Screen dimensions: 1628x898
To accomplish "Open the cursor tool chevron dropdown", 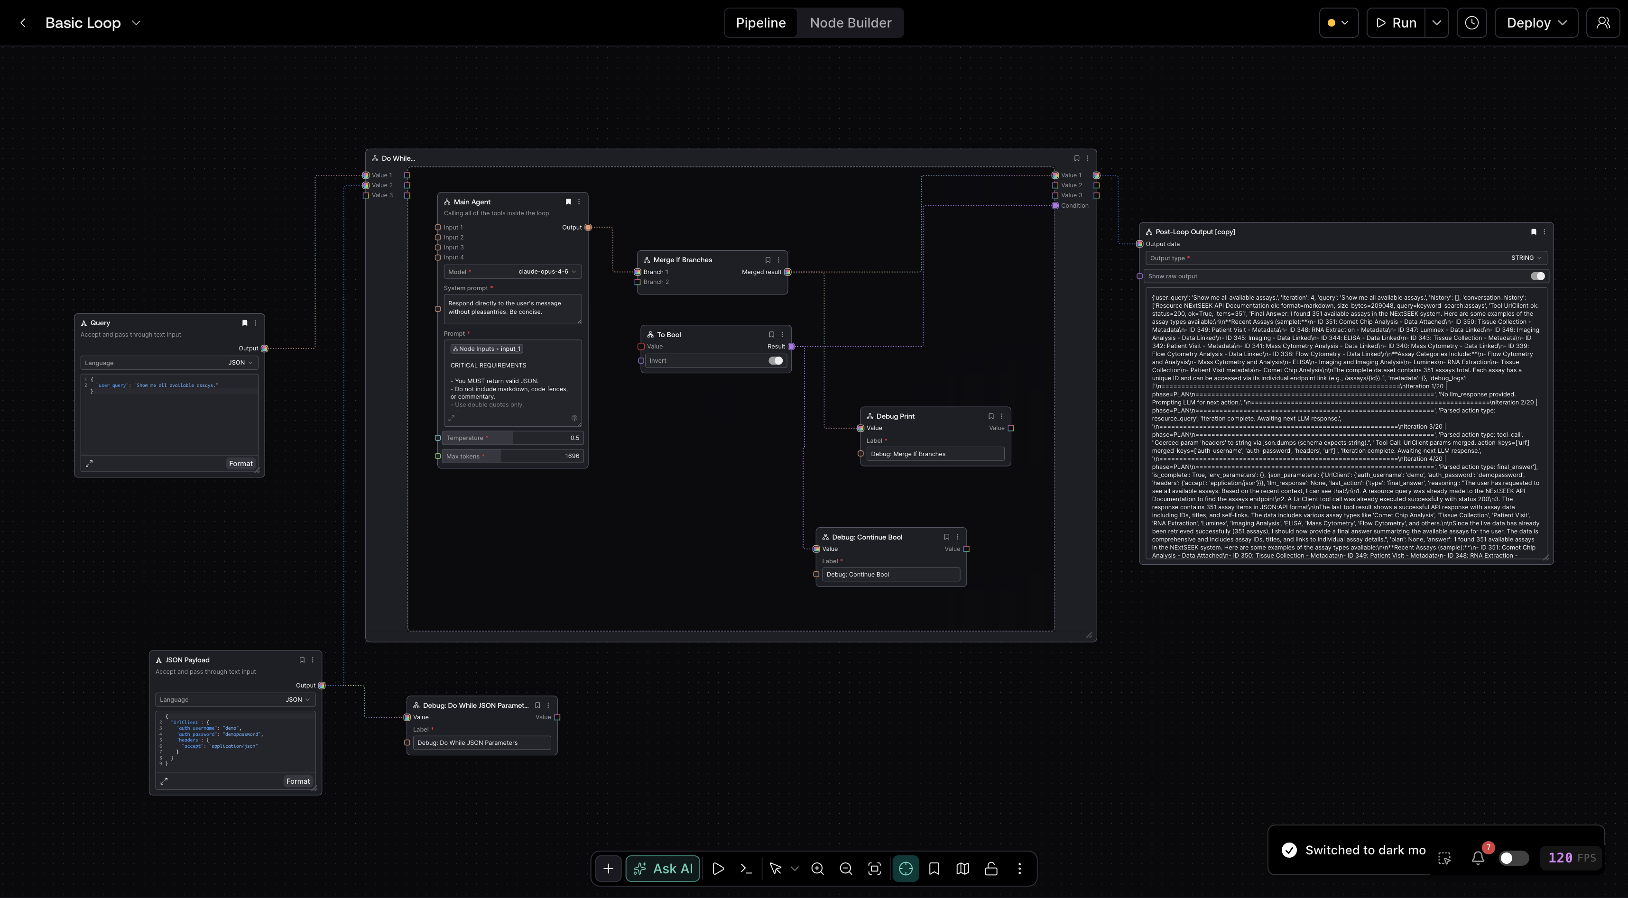I will [x=795, y=868].
